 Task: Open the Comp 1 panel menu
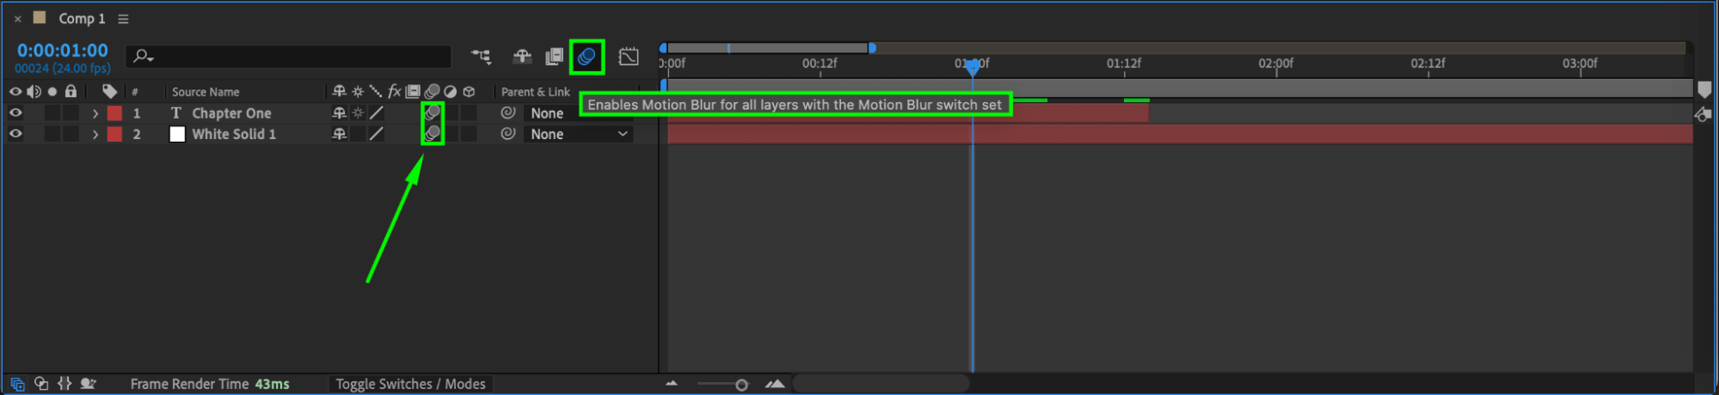click(x=124, y=19)
